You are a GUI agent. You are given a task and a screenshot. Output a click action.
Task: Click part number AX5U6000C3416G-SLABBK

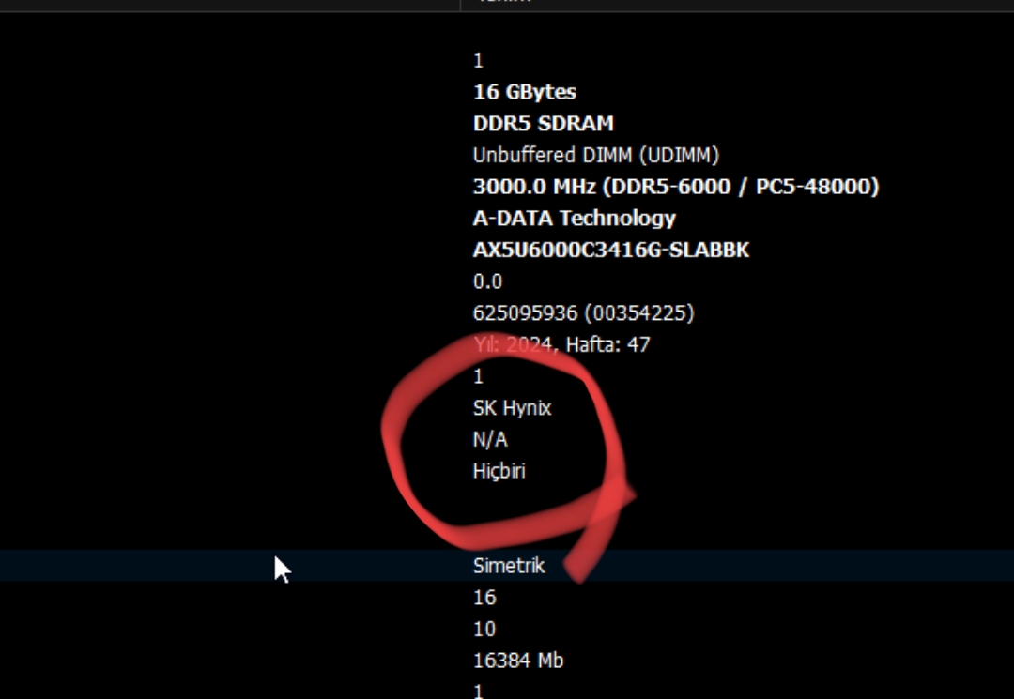(x=610, y=251)
